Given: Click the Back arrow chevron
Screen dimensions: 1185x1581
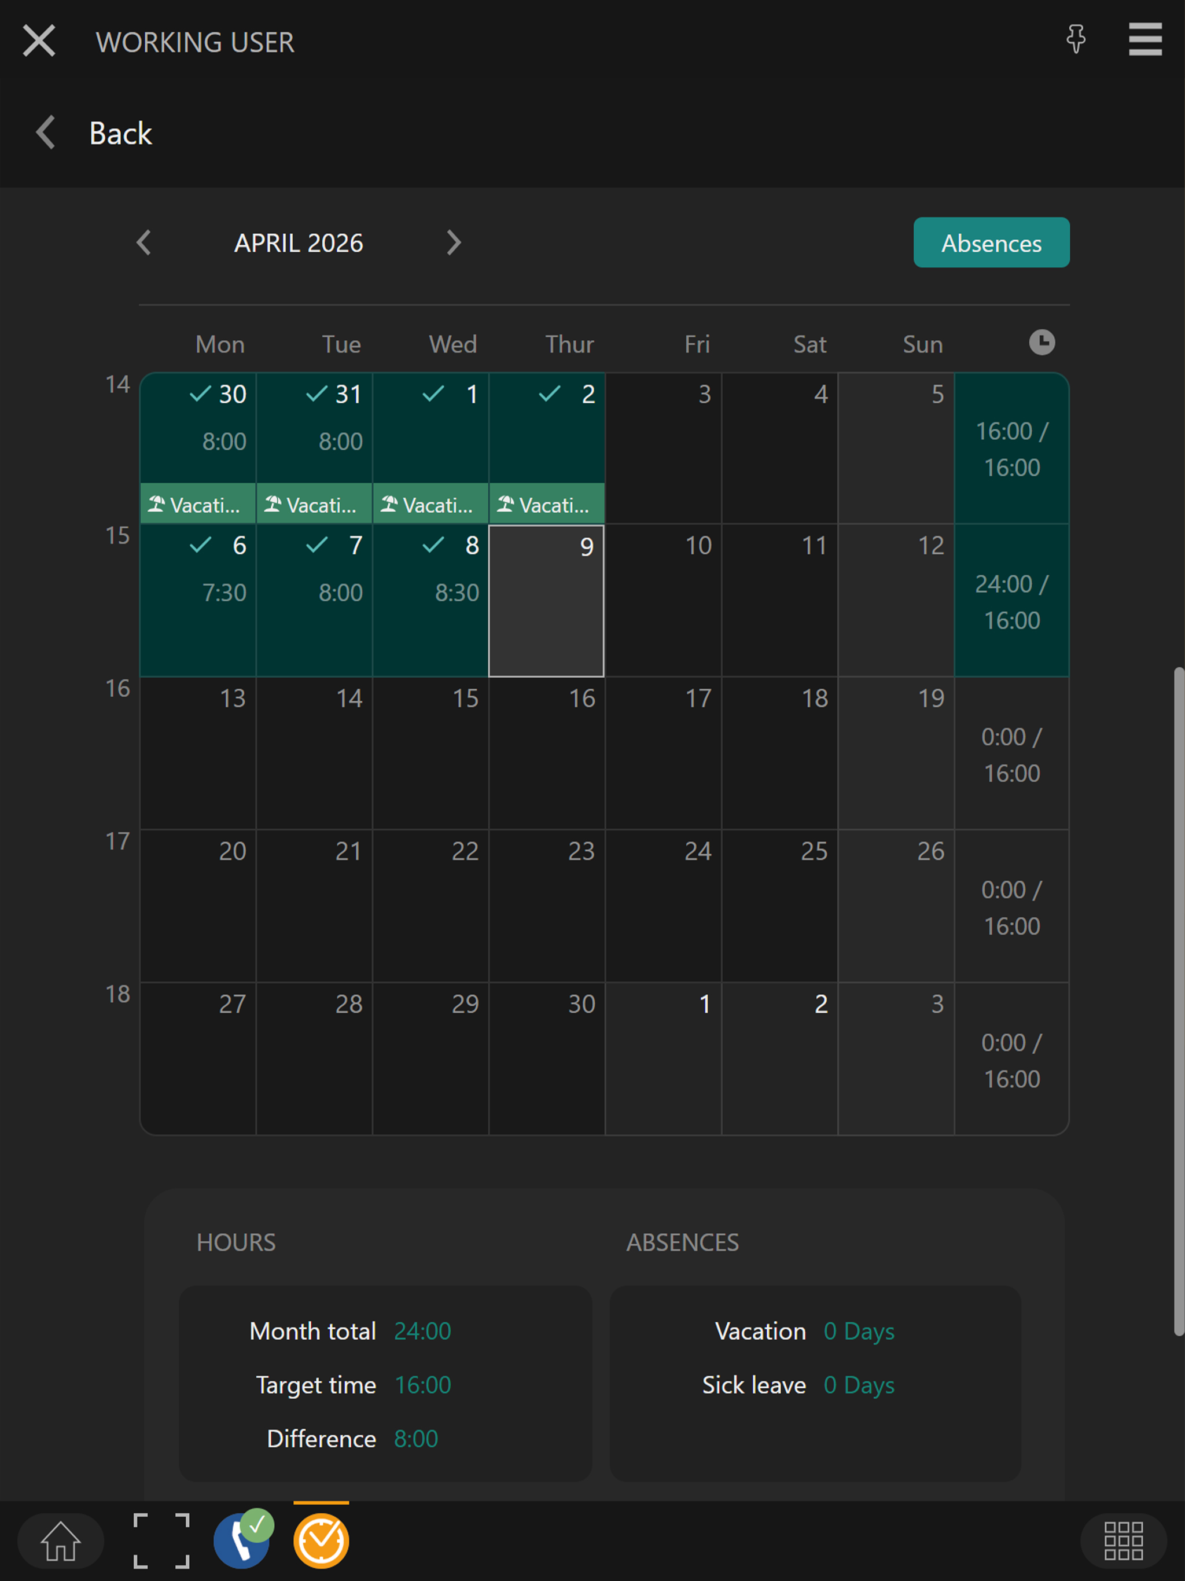Looking at the screenshot, I should (46, 133).
